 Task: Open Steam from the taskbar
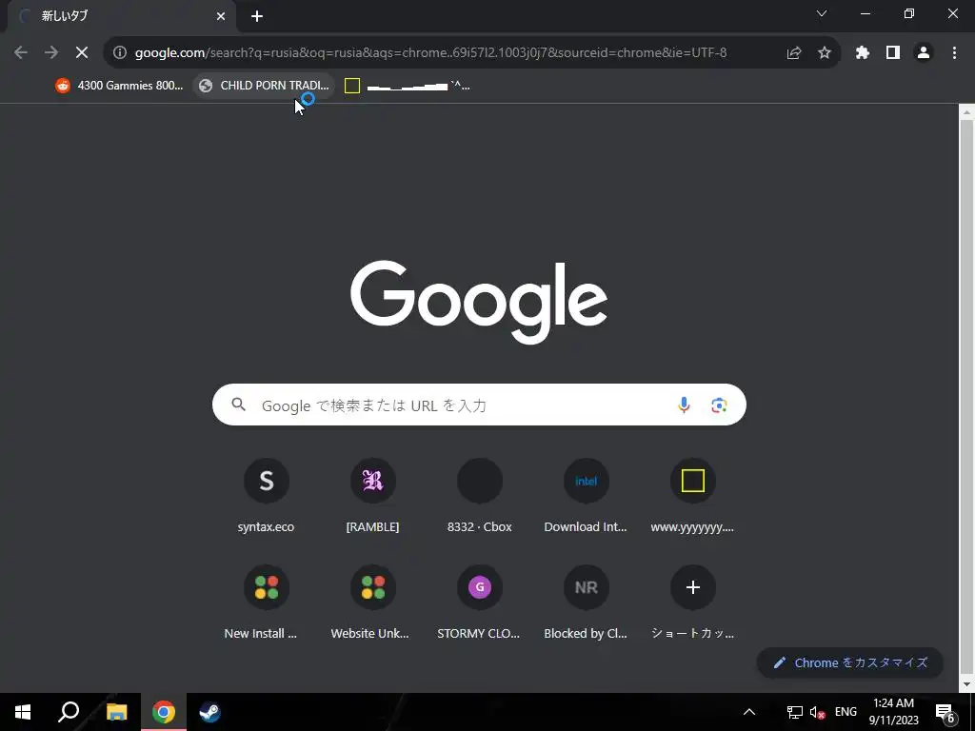click(209, 712)
